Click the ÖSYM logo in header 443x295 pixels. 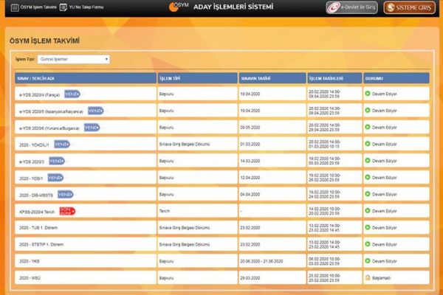tap(179, 7)
